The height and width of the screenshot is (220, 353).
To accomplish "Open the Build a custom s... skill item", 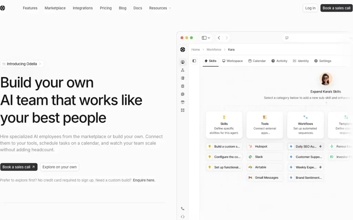I will (x=224, y=146).
